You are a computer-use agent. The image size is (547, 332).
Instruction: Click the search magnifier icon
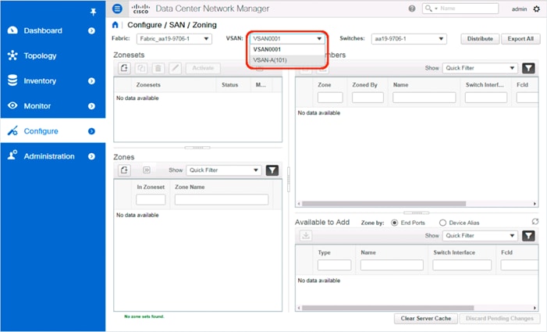428,8
